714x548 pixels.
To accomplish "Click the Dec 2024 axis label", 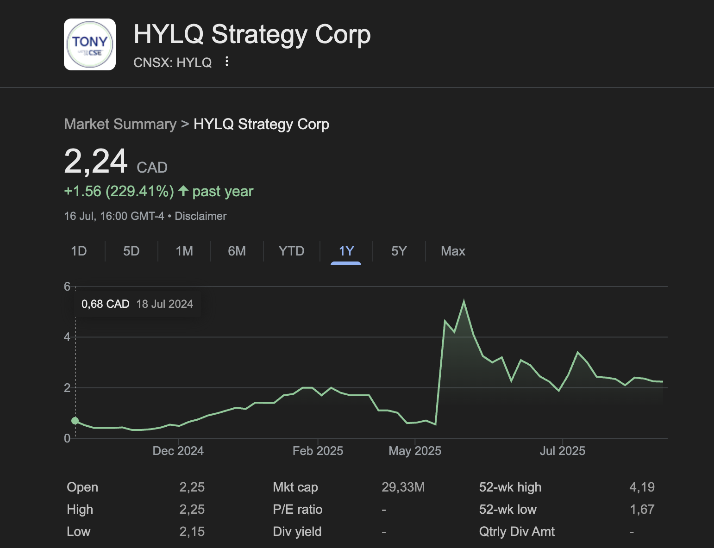I will tap(178, 451).
